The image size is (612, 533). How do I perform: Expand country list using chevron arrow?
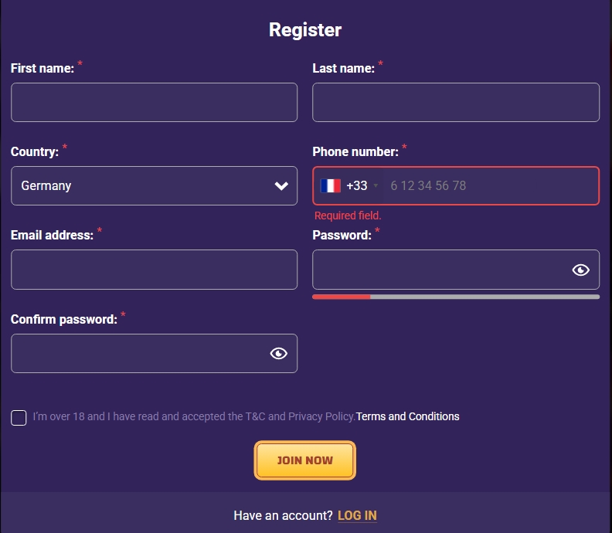tap(281, 186)
